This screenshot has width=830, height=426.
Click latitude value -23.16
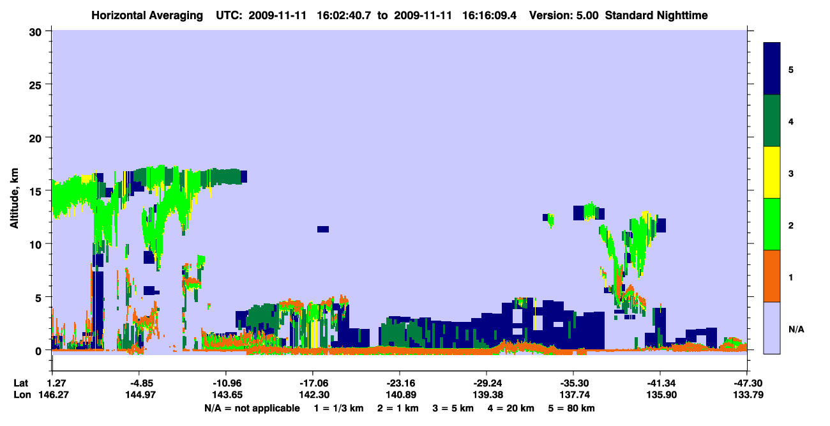click(399, 383)
